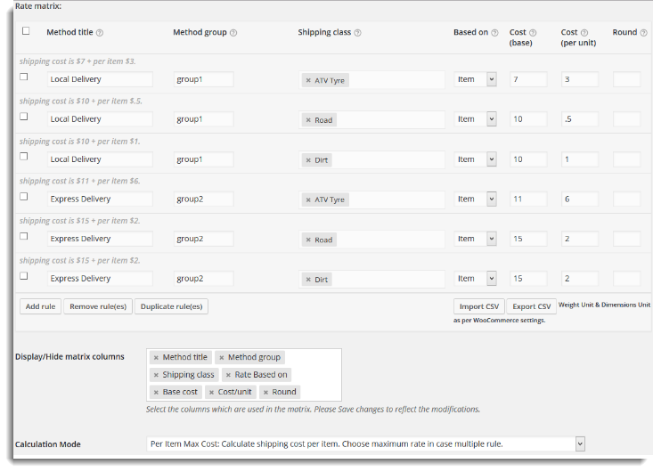This screenshot has height=472, width=653.
Task: Click 'Calculation Mode' label
Action: (x=48, y=444)
